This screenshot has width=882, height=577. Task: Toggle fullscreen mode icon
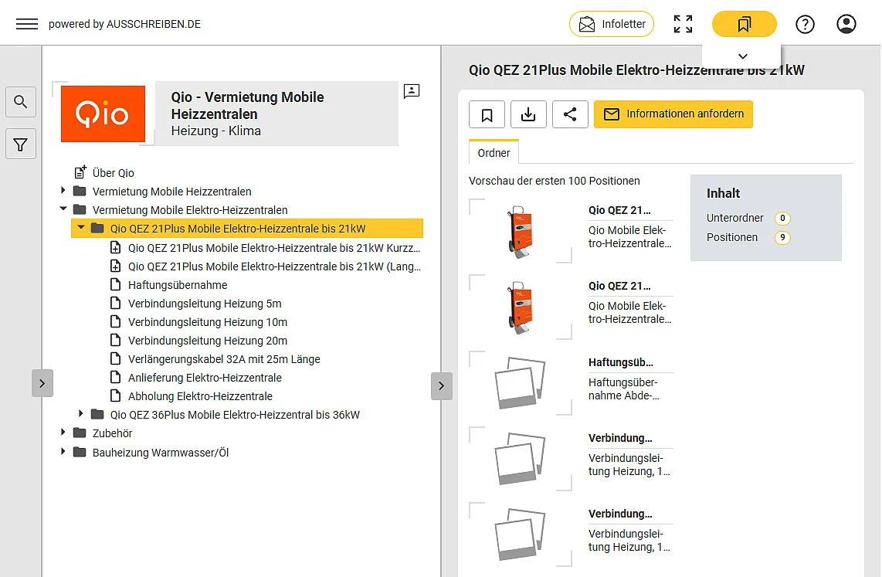683,24
